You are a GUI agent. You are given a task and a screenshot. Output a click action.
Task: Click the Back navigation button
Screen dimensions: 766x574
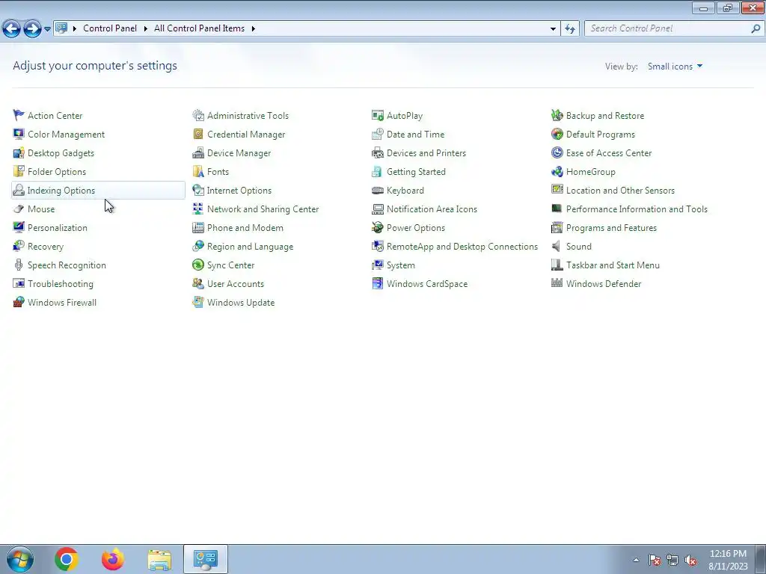point(12,29)
